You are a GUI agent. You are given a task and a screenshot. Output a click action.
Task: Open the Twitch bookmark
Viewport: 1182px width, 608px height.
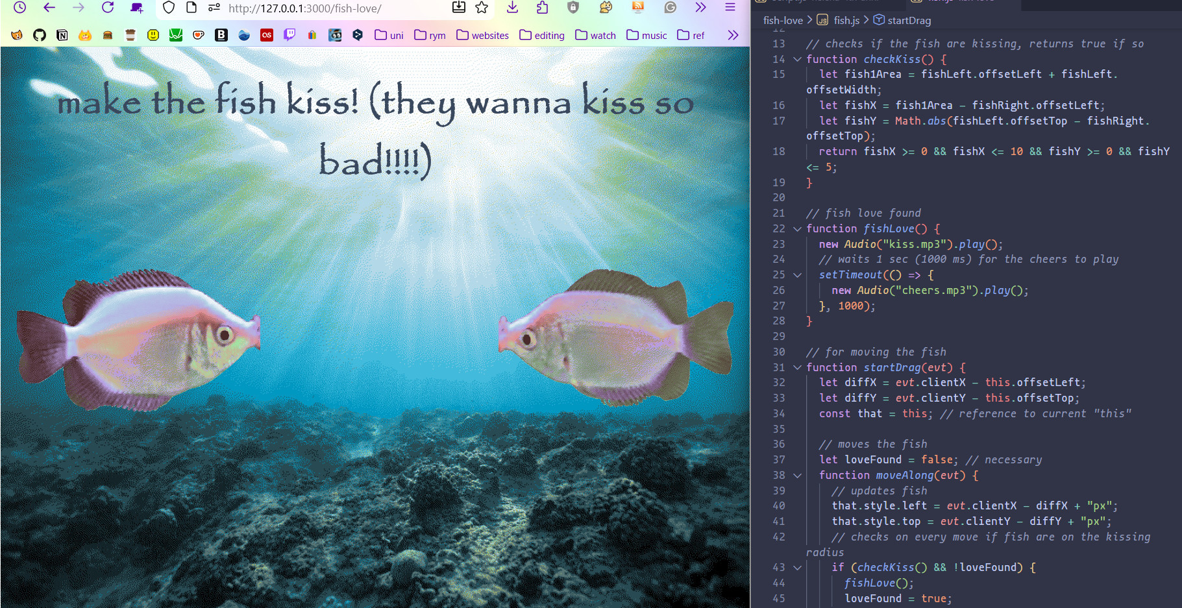pyautogui.click(x=290, y=35)
